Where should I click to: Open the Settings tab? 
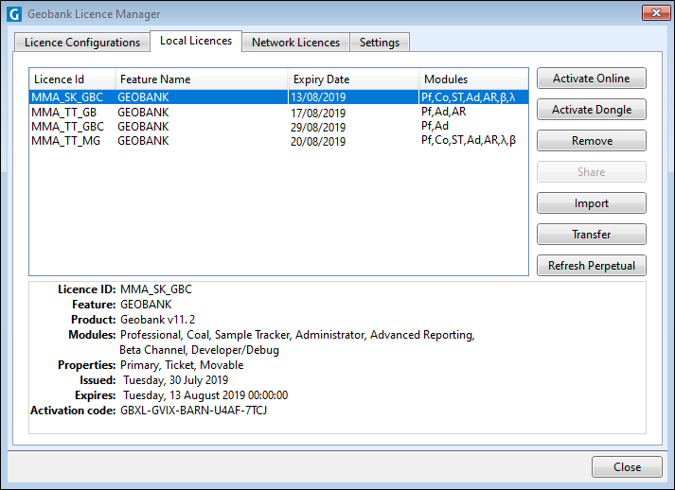coord(380,43)
